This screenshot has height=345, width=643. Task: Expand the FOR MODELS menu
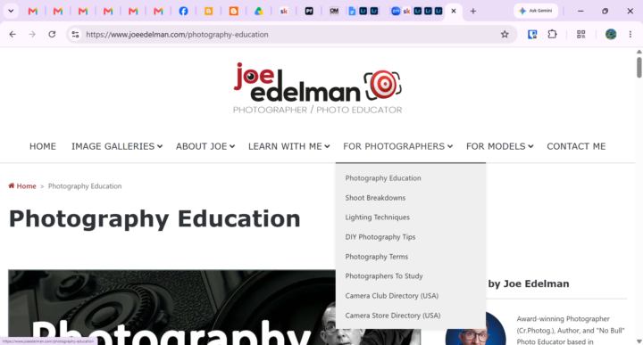pos(499,146)
